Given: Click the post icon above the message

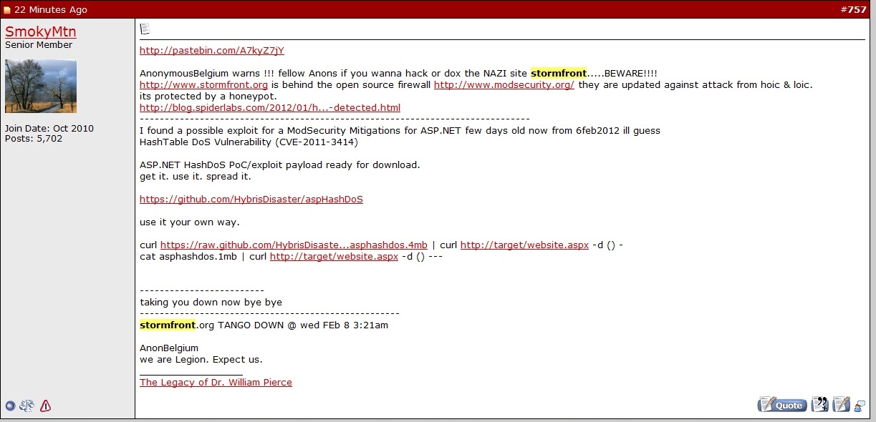Looking at the screenshot, I should pyautogui.click(x=145, y=29).
